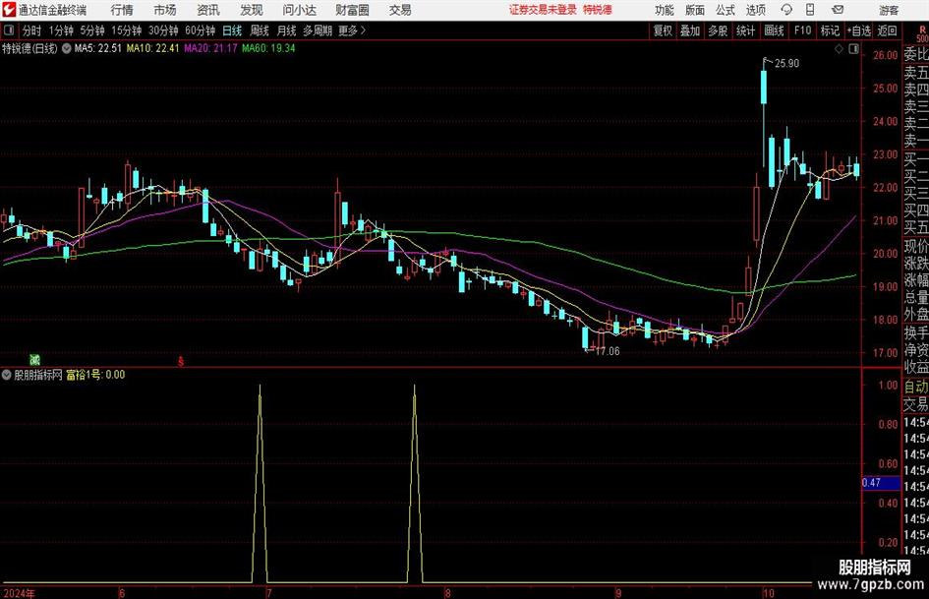Click the 2024年 date label on time axis
The width and height of the screenshot is (929, 599).
(19, 593)
